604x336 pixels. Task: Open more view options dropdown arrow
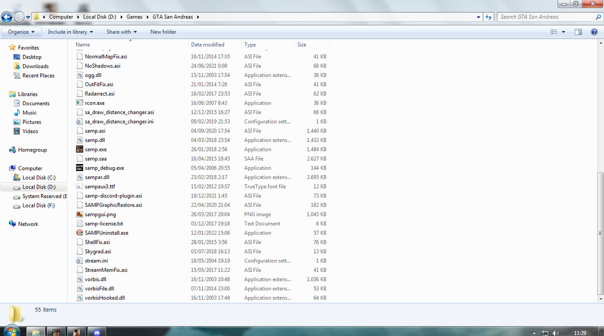click(563, 32)
